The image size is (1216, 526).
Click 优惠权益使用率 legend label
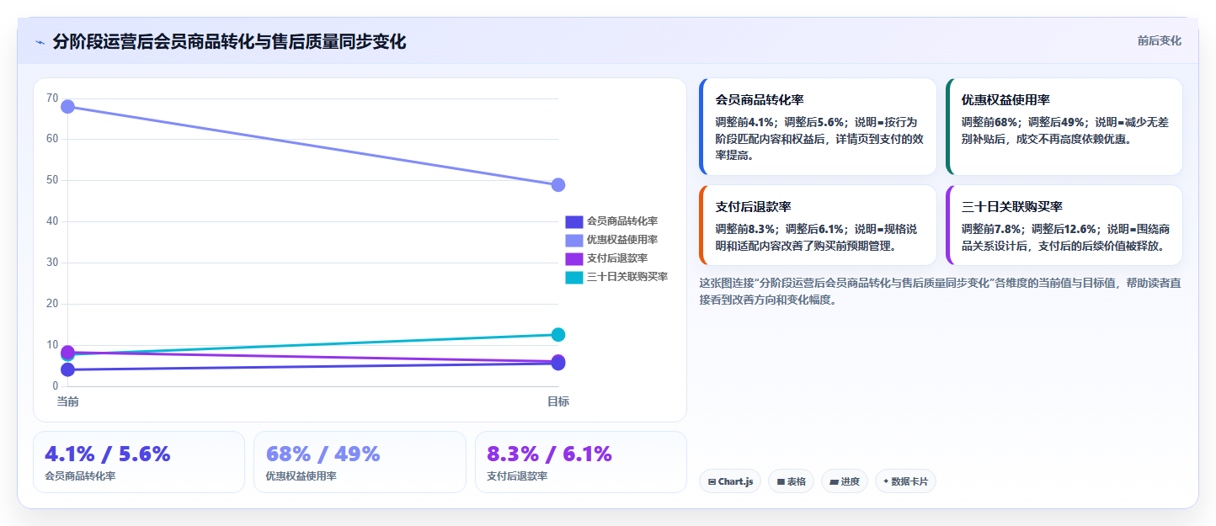[x=622, y=240]
